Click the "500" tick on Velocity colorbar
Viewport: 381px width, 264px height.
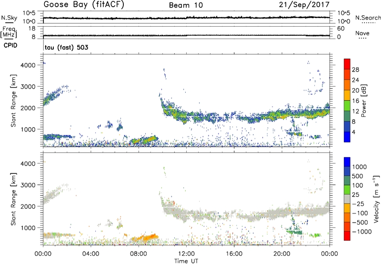pyautogui.click(x=358, y=176)
